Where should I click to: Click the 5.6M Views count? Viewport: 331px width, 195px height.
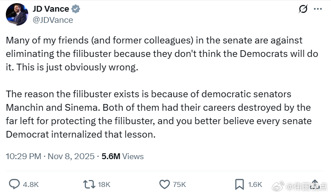click(122, 156)
